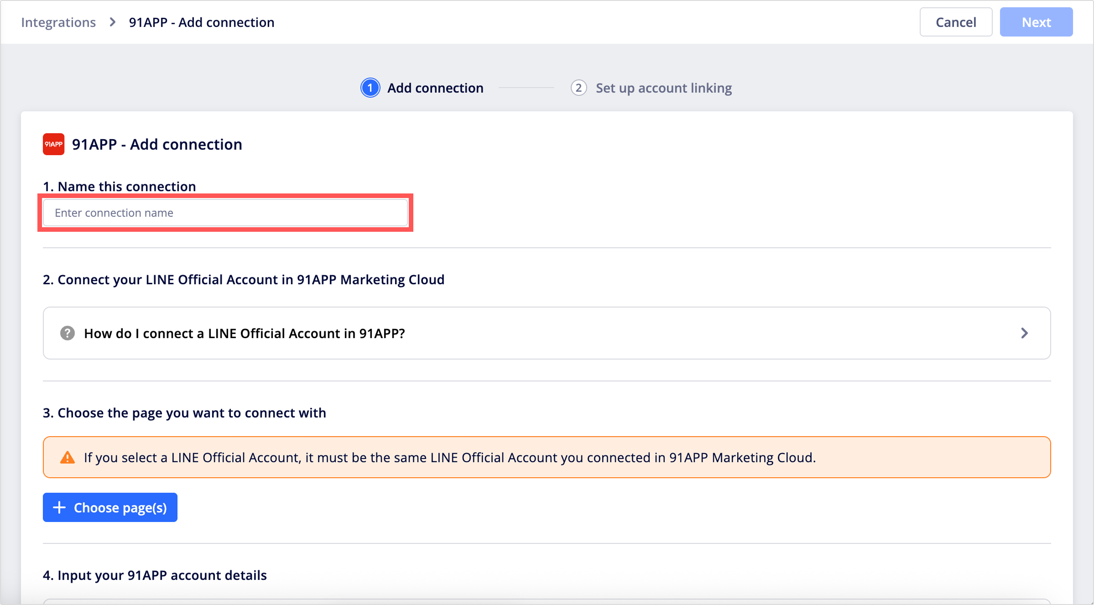
Task: Open the Integrations breadcrumb link
Action: pyautogui.click(x=58, y=22)
